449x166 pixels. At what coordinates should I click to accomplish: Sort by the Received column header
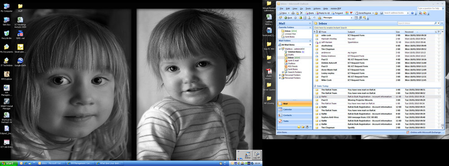[x=419, y=32]
